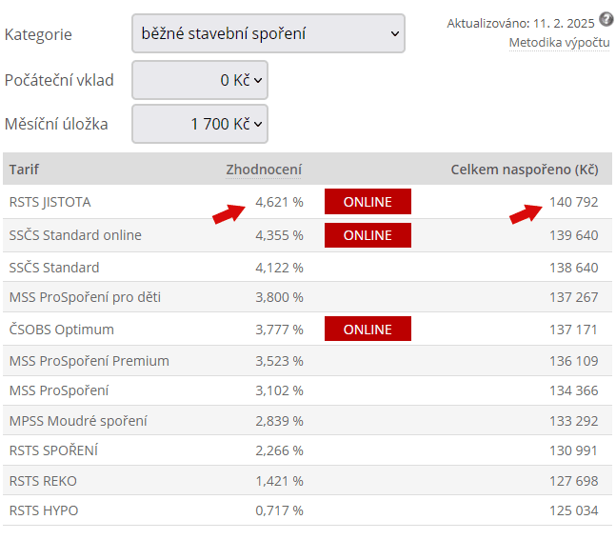
Task: Click the Celkem naspořeno (Kč) column header
Action: click(x=525, y=170)
